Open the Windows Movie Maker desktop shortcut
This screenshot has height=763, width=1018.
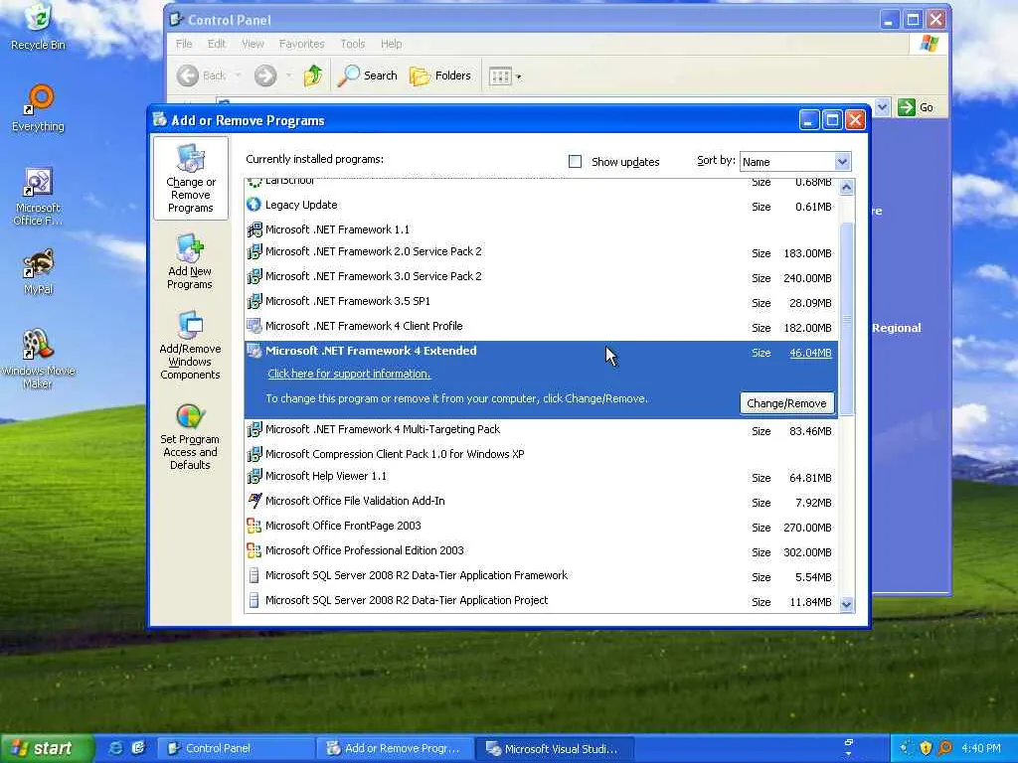tap(39, 359)
